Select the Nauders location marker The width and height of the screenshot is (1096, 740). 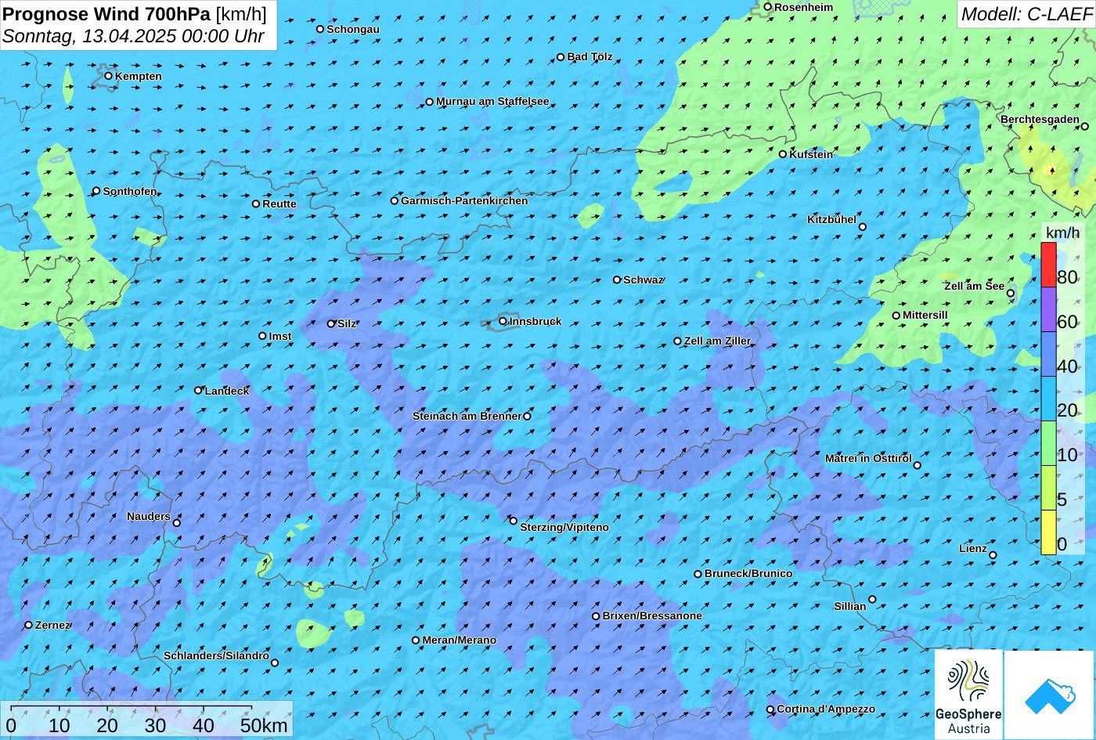[177, 523]
